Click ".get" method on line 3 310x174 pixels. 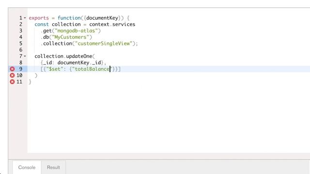coord(46,31)
